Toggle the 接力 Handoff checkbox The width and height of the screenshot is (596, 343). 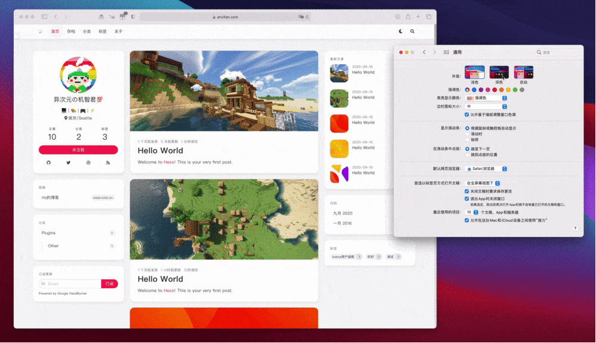pos(467,220)
